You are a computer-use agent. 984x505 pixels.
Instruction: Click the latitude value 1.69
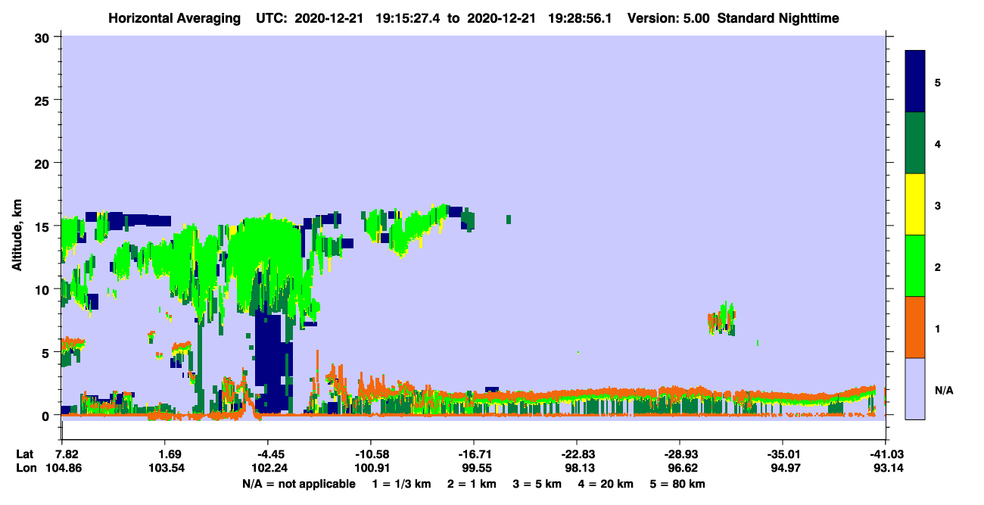click(x=164, y=454)
